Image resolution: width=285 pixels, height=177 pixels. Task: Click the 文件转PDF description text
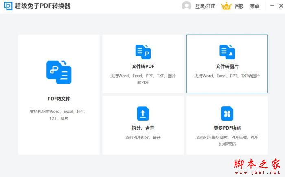point(143,79)
